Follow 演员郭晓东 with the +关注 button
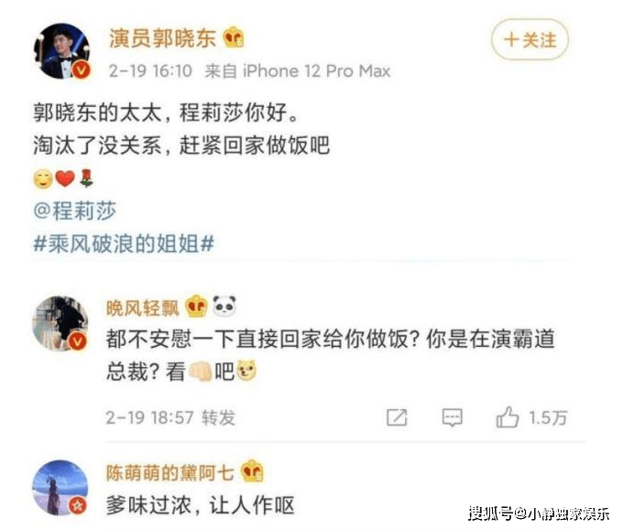The width and height of the screenshot is (623, 529). (x=530, y=39)
